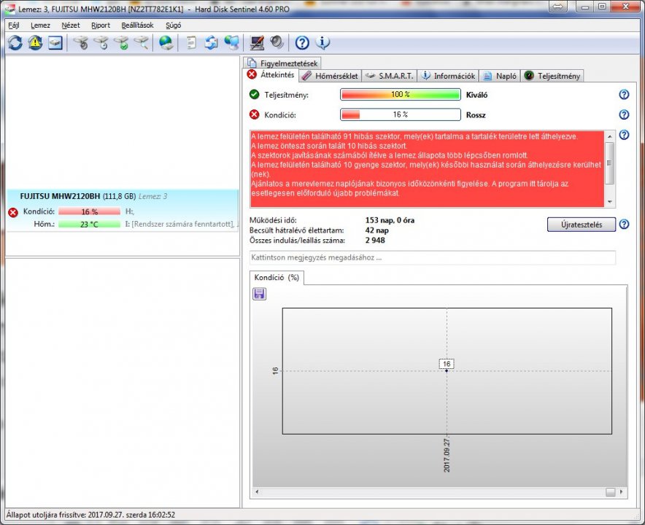
Task: Click the 2017.09.27. date label on graph
Action: pyautogui.click(x=447, y=455)
